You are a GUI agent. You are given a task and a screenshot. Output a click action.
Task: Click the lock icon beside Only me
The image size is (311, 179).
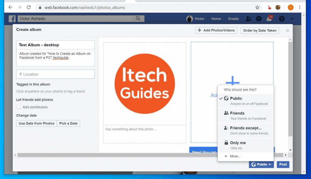click(226, 143)
